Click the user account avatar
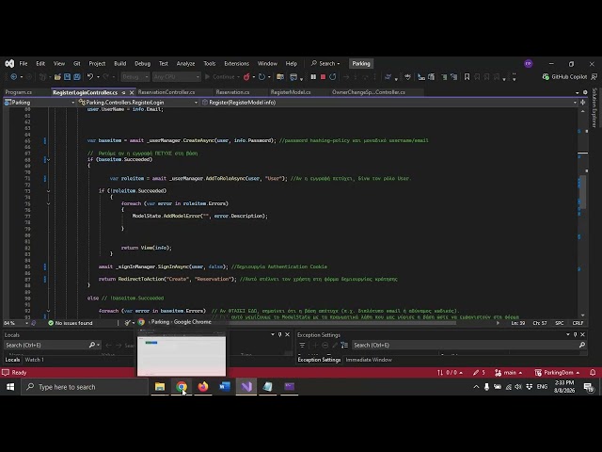 (529, 63)
